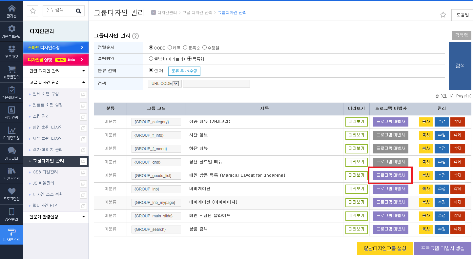The image size is (473, 259).
Task: Open 마케팅지원 chart icon
Action: tap(11, 130)
